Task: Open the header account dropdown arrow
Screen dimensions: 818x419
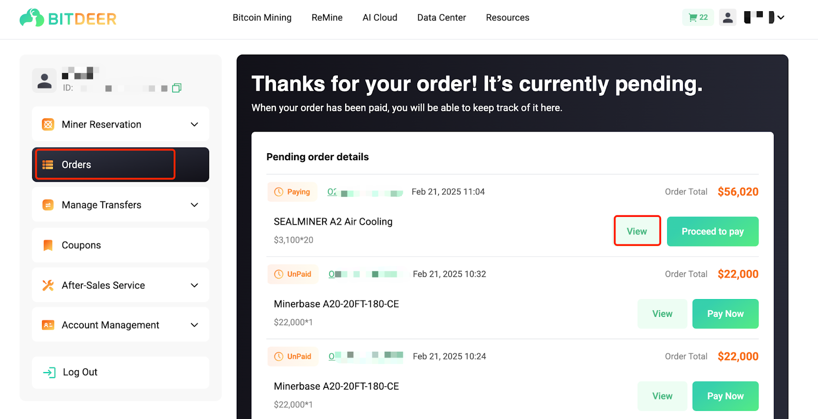Action: [781, 17]
